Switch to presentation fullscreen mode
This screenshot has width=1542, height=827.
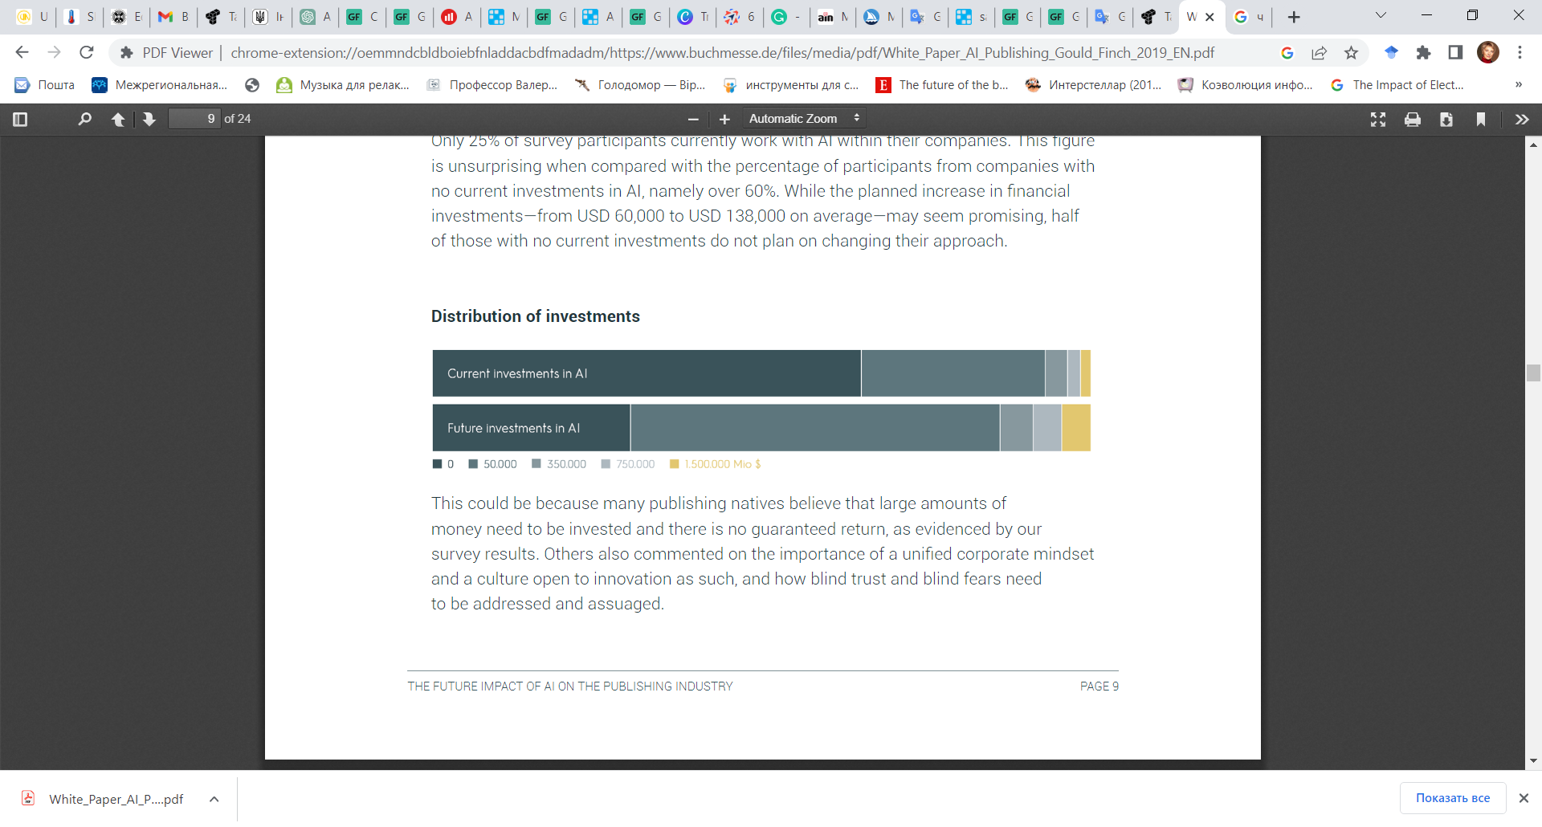coord(1378,120)
